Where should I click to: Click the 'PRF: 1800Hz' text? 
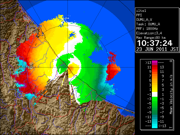point(147,29)
